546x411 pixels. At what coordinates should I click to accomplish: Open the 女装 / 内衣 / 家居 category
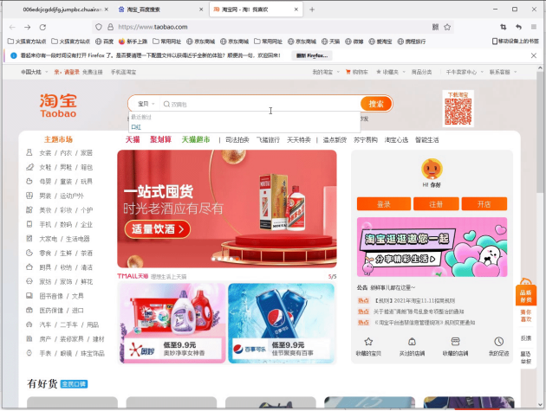(66, 153)
